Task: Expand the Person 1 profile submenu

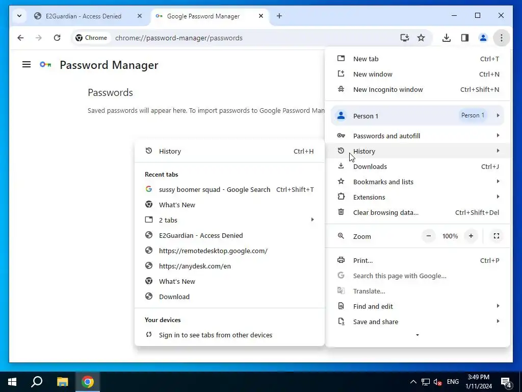Action: click(x=417, y=116)
